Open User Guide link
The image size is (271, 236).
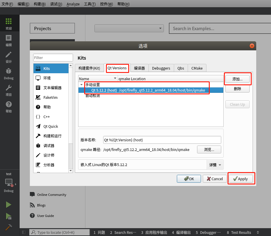tap(42, 216)
